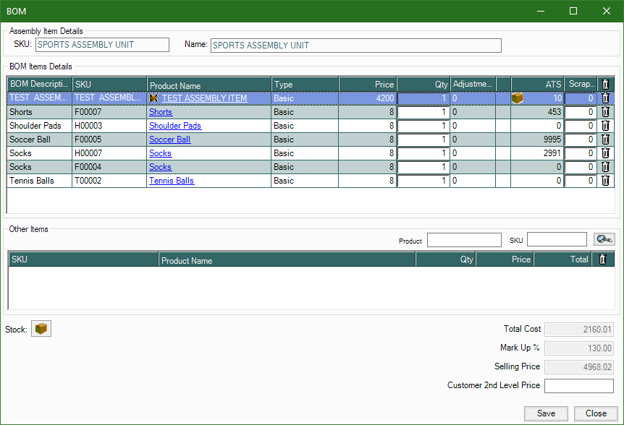Screen dimensions: 624x425
Task: Delete the TEST ASSEMBLY ITEM row via trash icon
Action: (605, 98)
